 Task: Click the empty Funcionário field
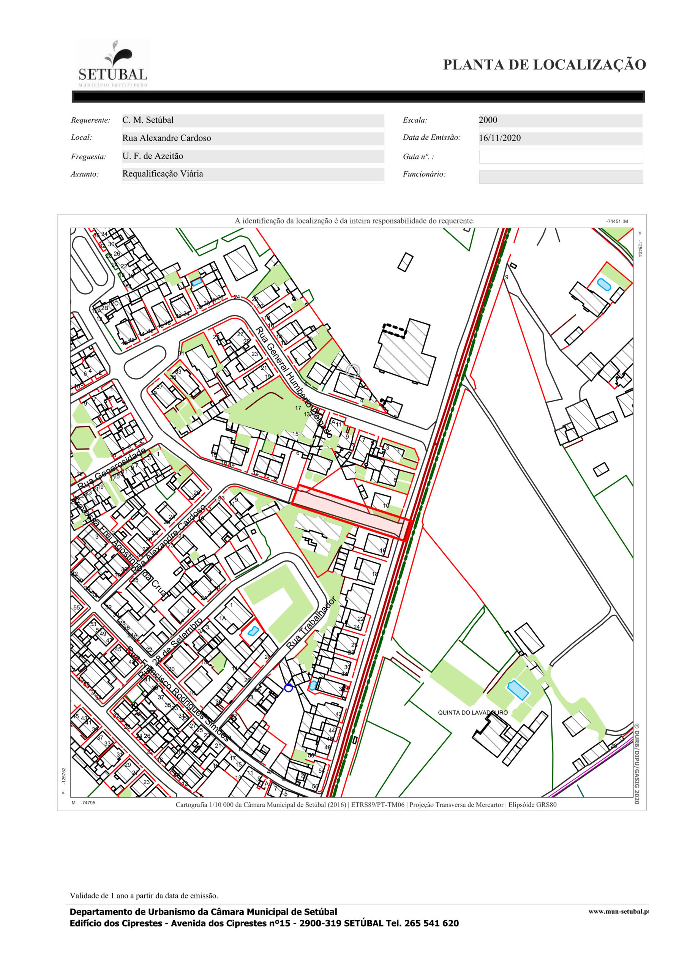point(561,177)
